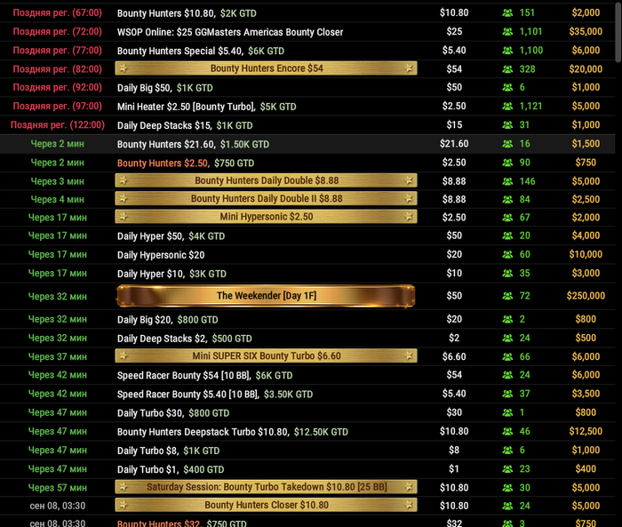Click left star on Bounty Hunters Encore banner
622x527 pixels.
124,68
